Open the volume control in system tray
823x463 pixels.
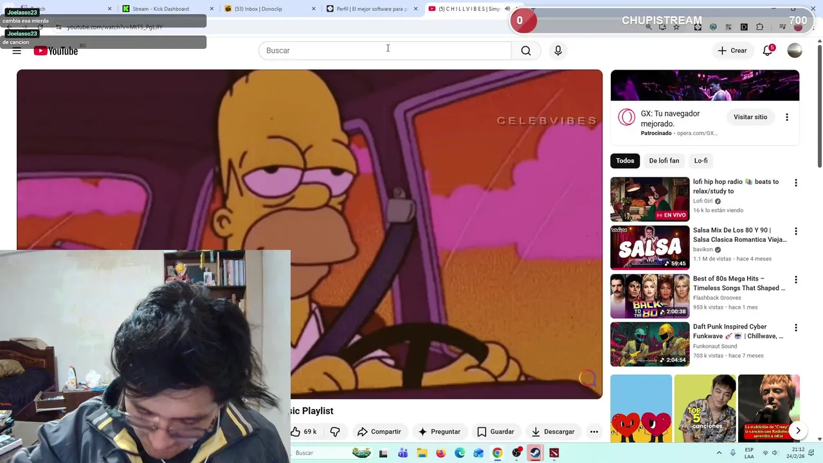[x=775, y=453]
